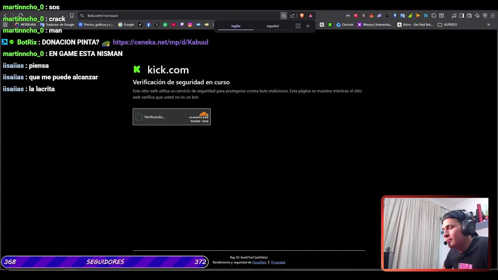
Task: Open the YouTube bookmark icon
Action: click(174, 24)
